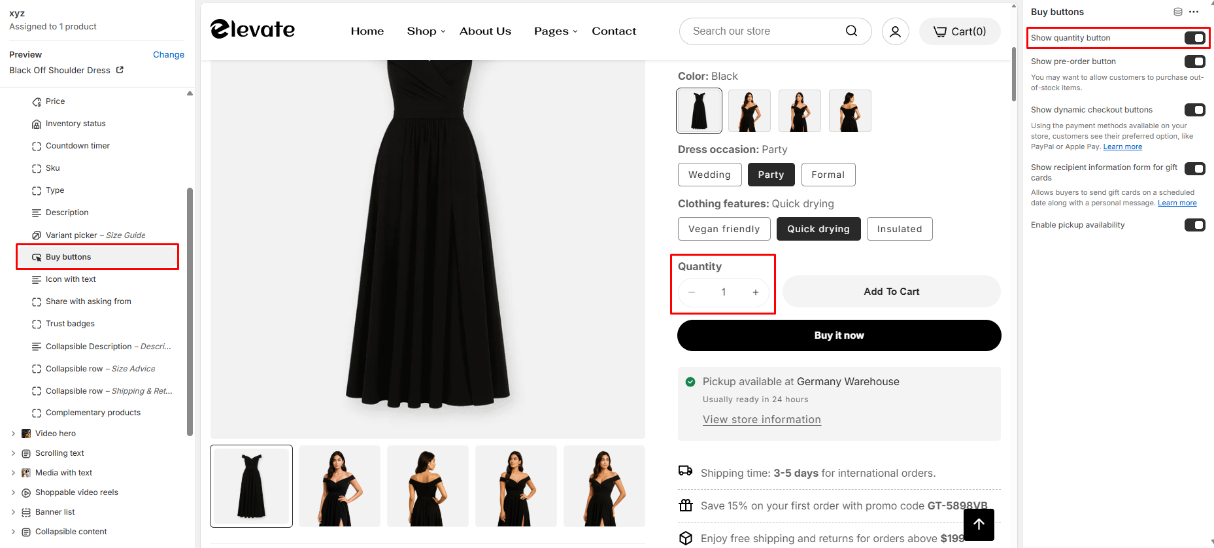
Task: Click the Buy it now button
Action: click(839, 335)
